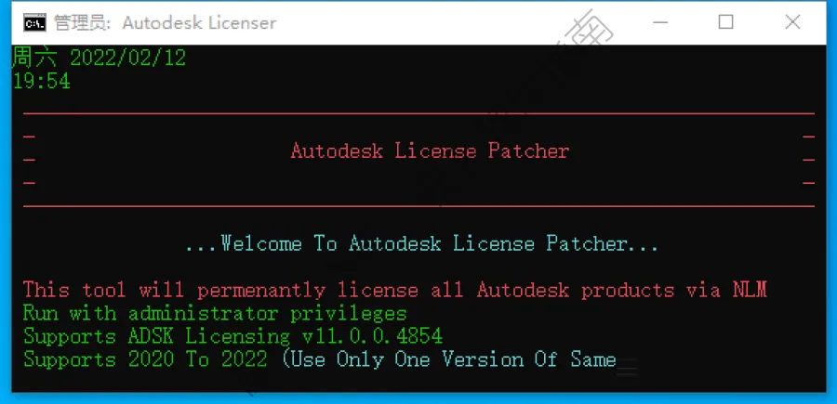Click the '...Welcome To Autodesk License Patcher...' line
837x404 pixels.
[421, 244]
